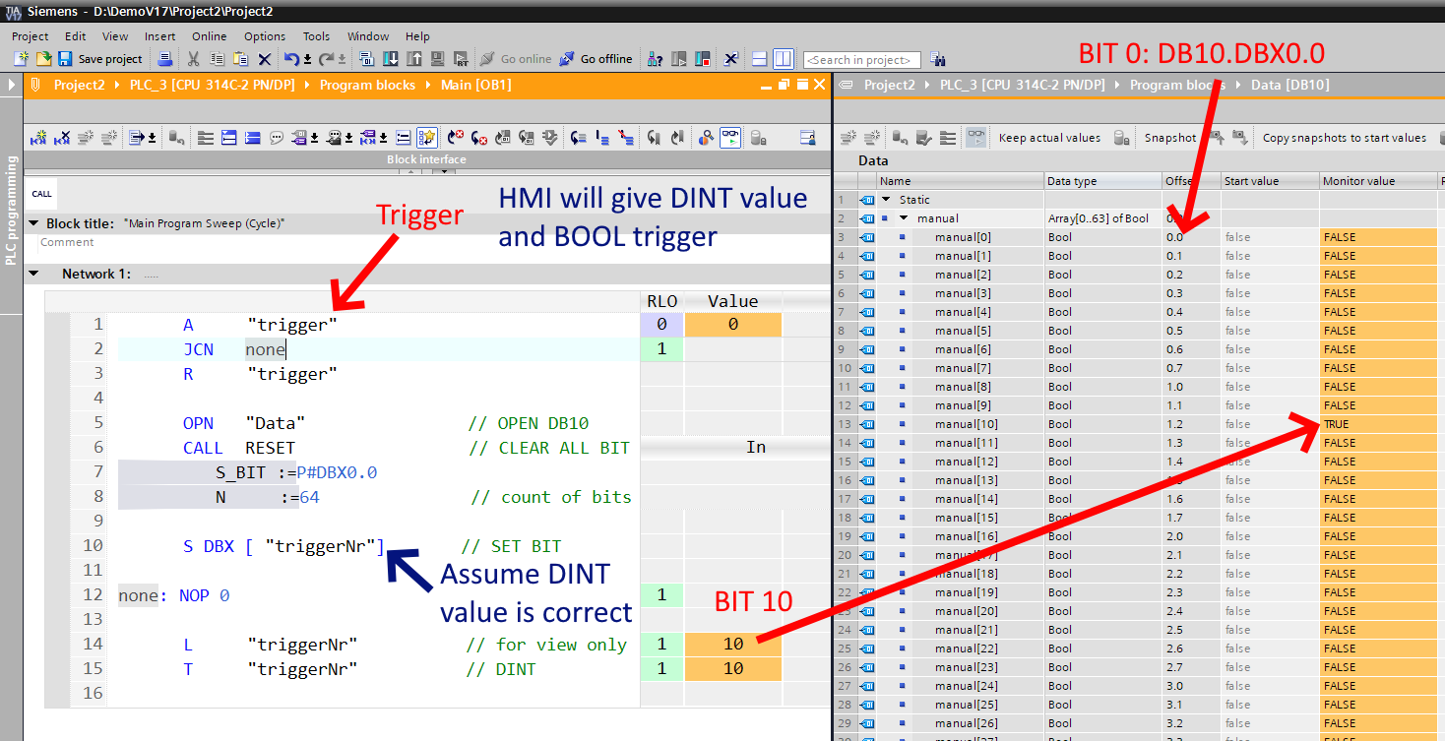Toggle vertical split editor layout
This screenshot has height=741, width=1445.
(783, 59)
